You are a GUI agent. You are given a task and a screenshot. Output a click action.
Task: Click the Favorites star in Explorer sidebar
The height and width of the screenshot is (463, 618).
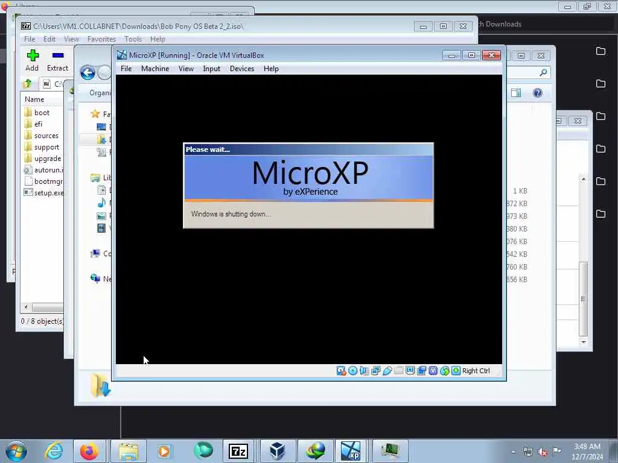coord(95,114)
